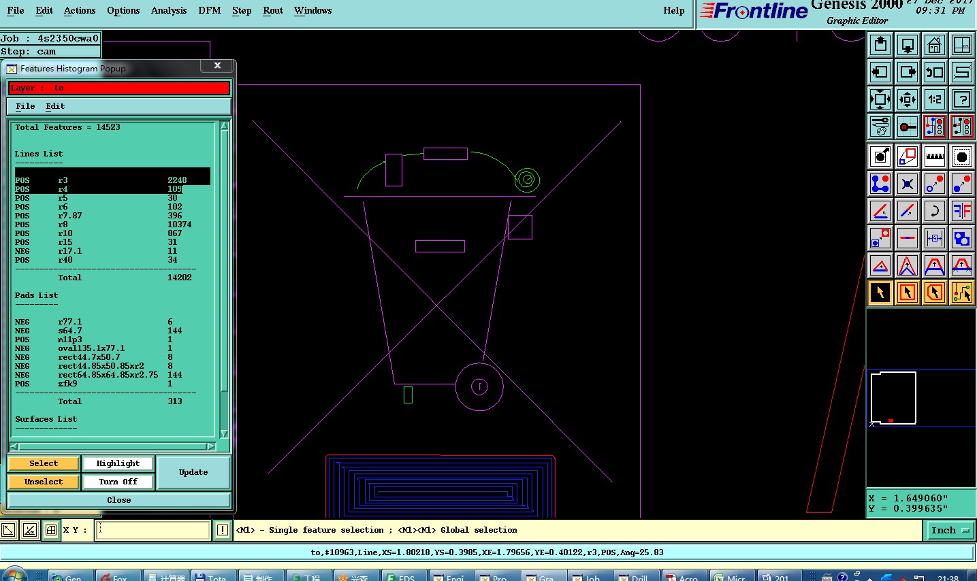Image resolution: width=977 pixels, height=581 pixels.
Task: Click the home view icon
Action: [935, 45]
